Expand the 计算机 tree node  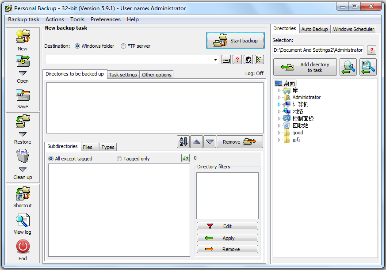coord(279,104)
